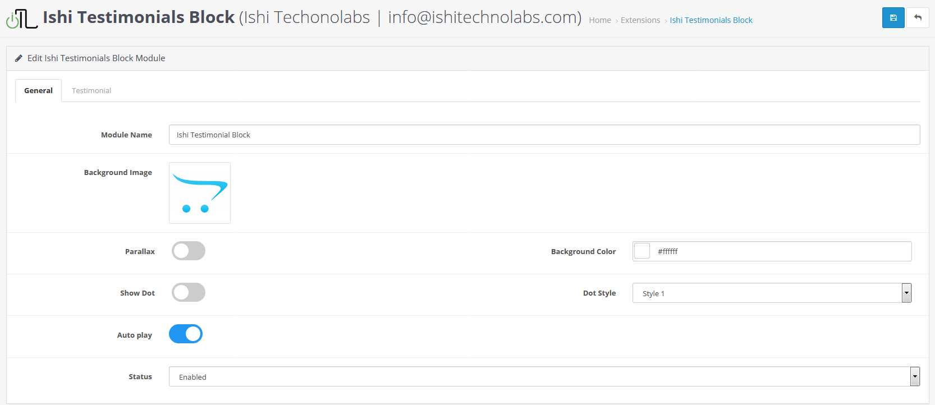Open the Status dropdown showing Enabled
This screenshot has width=935, height=405.
[x=544, y=376]
